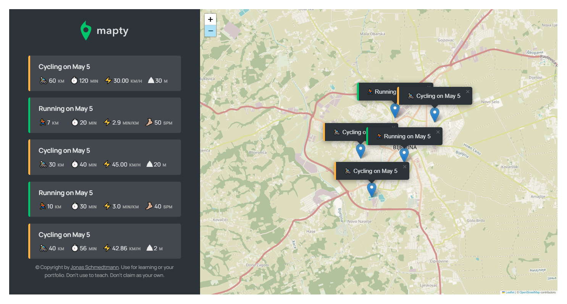Click the lightning icon beside 3.0 min/km
The width and height of the screenshot is (567, 304).
pos(107,206)
